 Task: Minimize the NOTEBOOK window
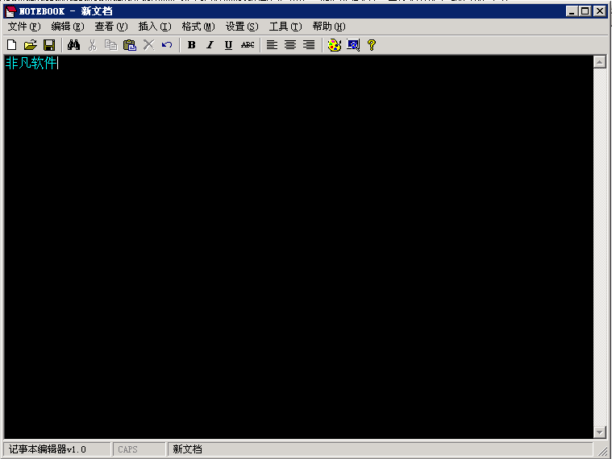pyautogui.click(x=572, y=11)
